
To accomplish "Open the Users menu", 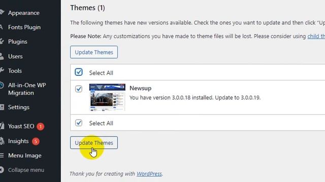I will point(15,56).
